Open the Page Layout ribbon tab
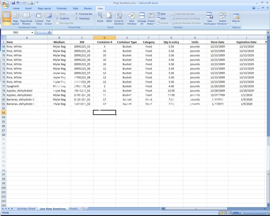The image size is (270, 216). (x=44, y=8)
